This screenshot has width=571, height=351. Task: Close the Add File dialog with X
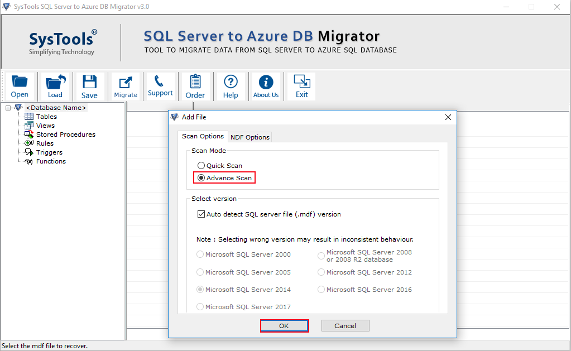click(448, 117)
